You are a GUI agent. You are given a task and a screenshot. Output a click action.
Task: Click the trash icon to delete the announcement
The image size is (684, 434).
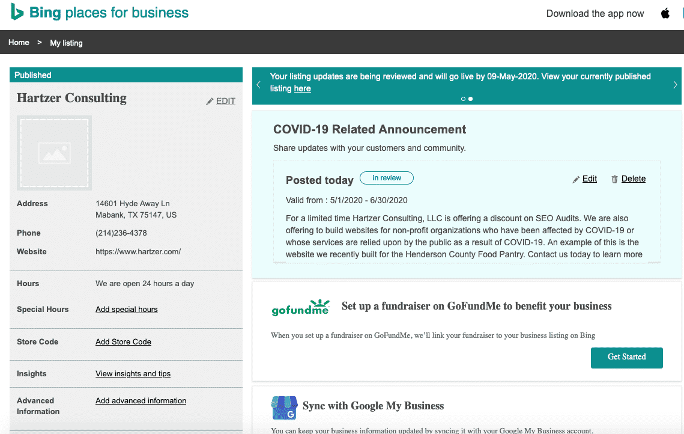coord(614,179)
